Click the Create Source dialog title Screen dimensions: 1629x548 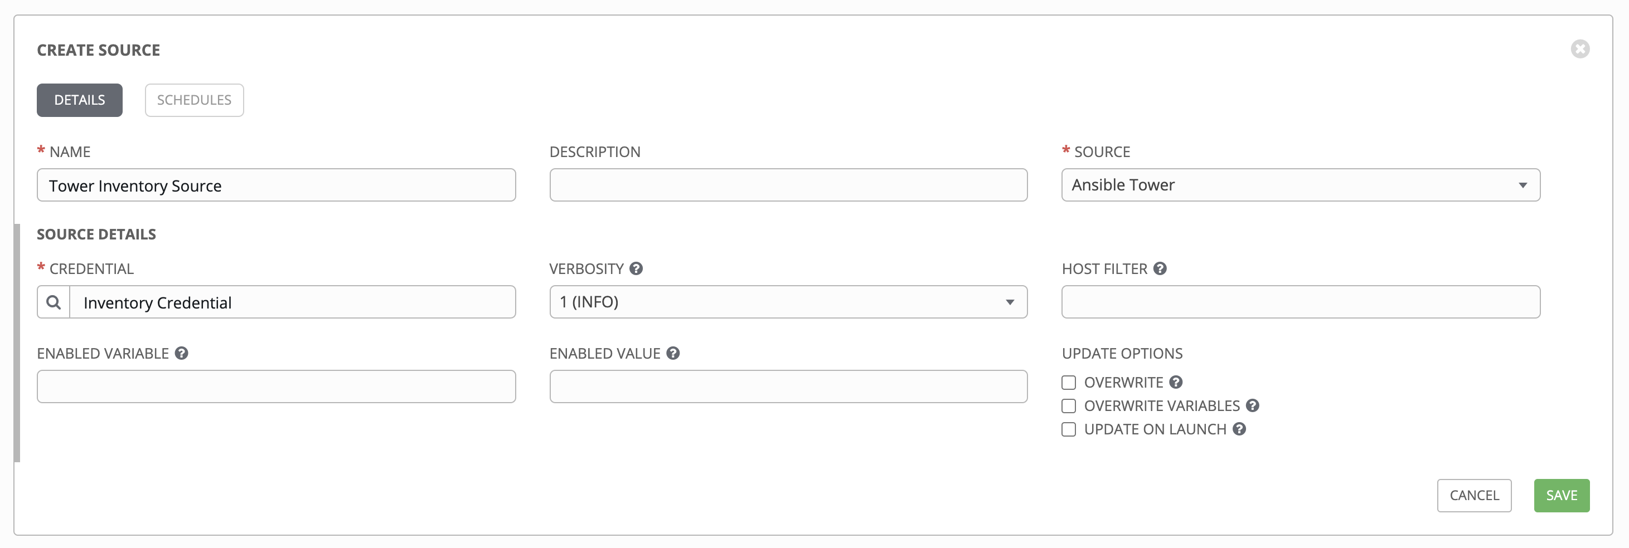pyautogui.click(x=98, y=50)
